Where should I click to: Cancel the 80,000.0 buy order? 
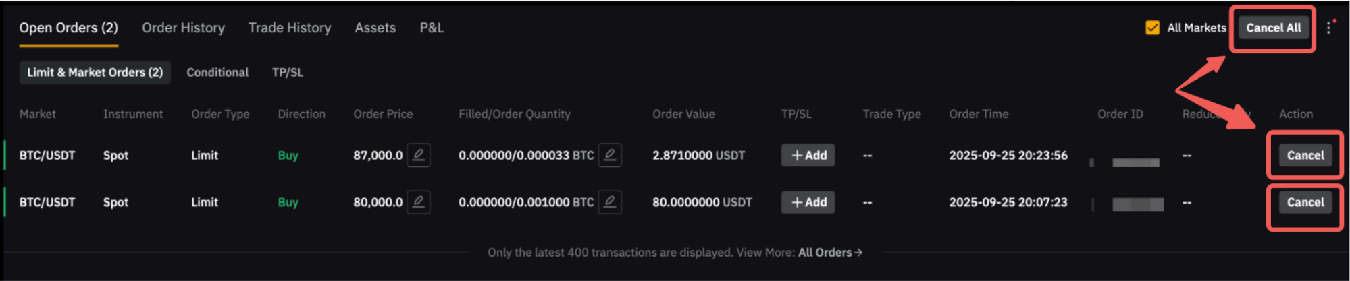coord(1305,202)
